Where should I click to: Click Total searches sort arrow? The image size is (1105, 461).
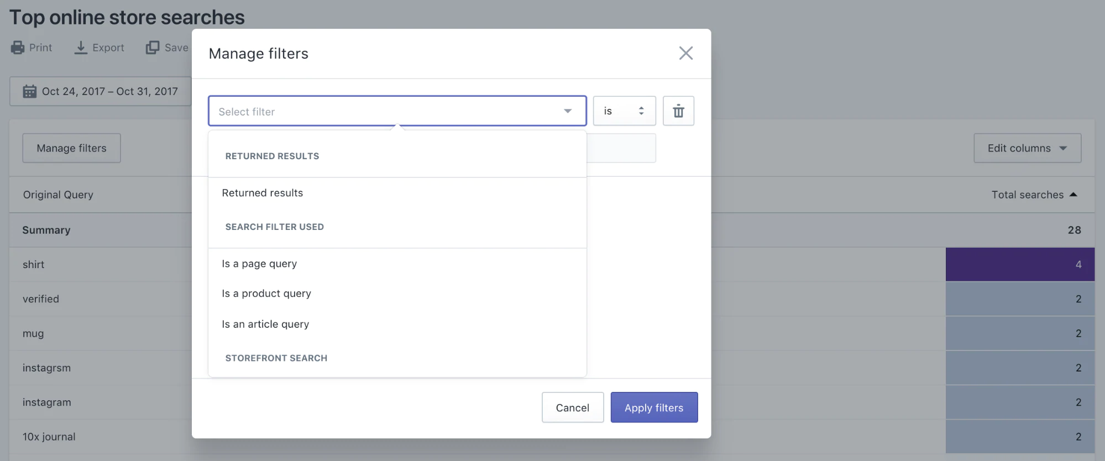click(x=1073, y=195)
